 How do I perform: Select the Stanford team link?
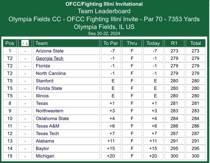pos(45,81)
